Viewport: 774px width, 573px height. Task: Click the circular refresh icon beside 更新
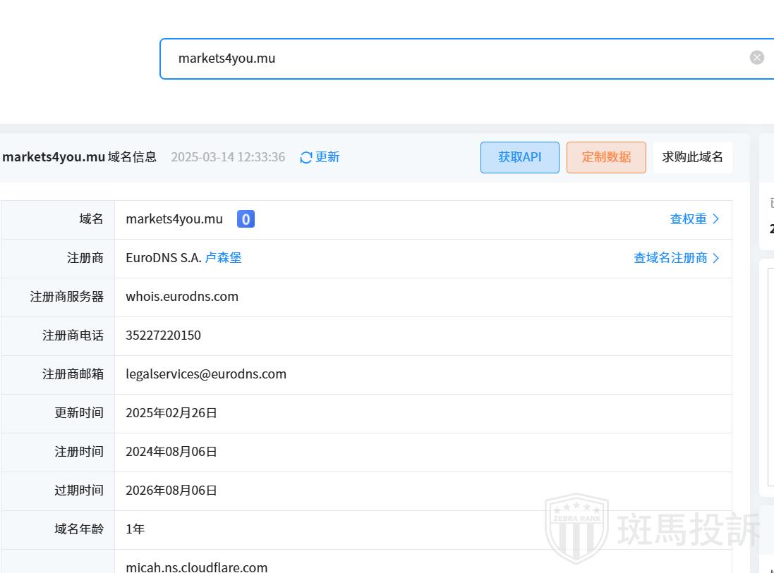click(306, 157)
